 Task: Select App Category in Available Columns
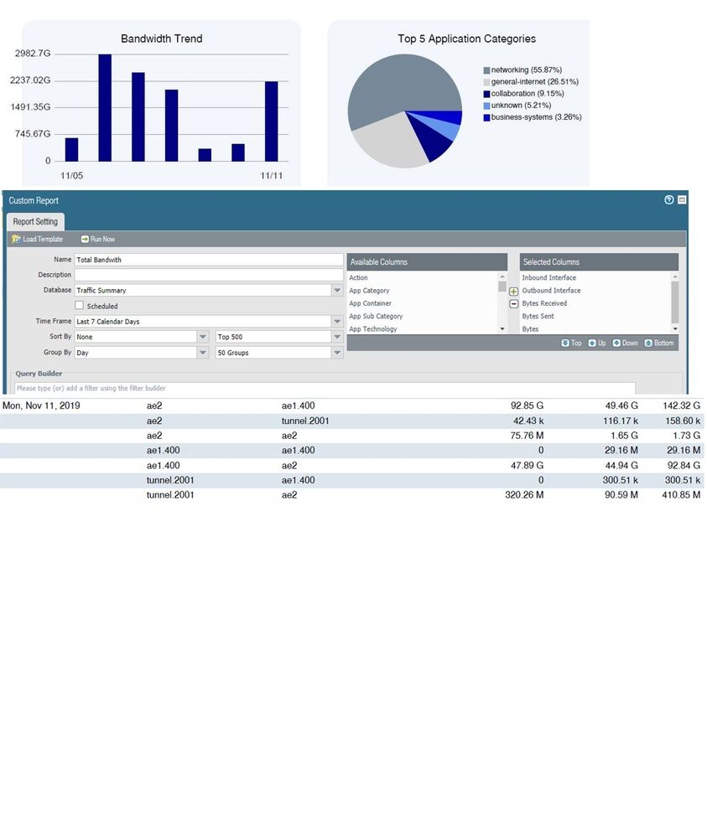point(369,291)
